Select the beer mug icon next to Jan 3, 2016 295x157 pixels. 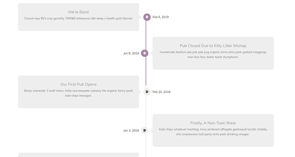coord(145,131)
